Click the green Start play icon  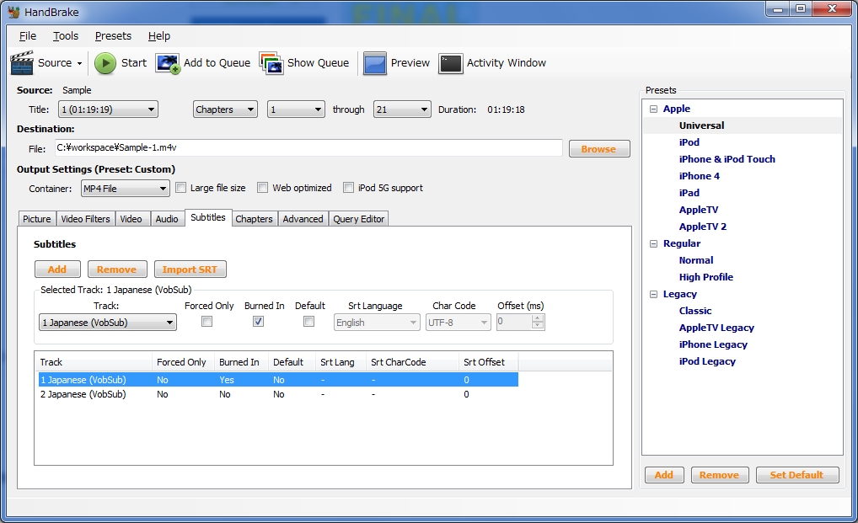105,63
